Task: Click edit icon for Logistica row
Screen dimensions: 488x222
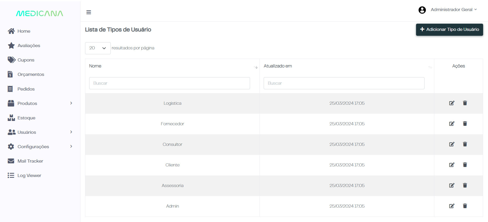Action: 452,103
